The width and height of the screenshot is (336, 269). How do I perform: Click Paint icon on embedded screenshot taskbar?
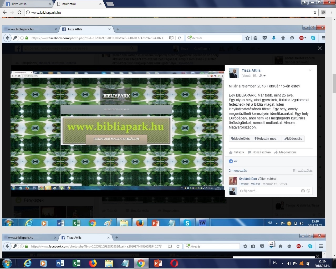pyautogui.click(x=108, y=223)
